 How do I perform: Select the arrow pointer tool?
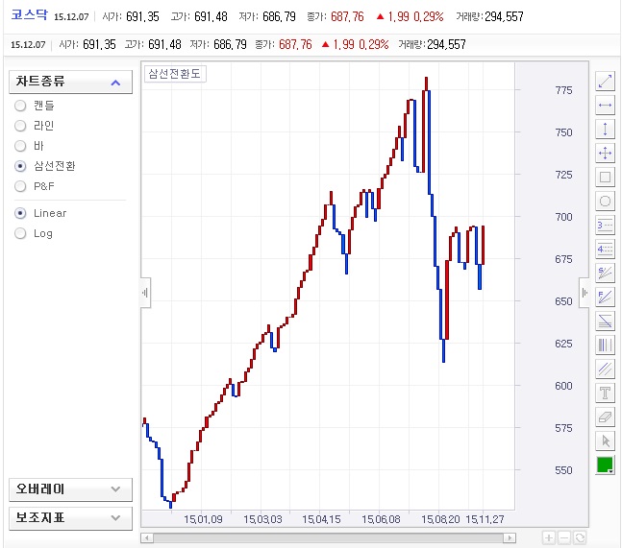click(606, 441)
